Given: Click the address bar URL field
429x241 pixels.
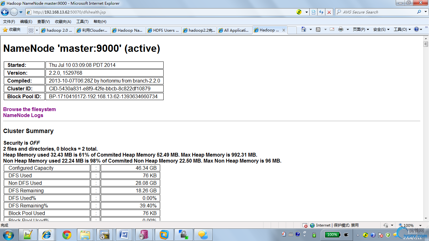Looking at the screenshot, I should point(160,12).
